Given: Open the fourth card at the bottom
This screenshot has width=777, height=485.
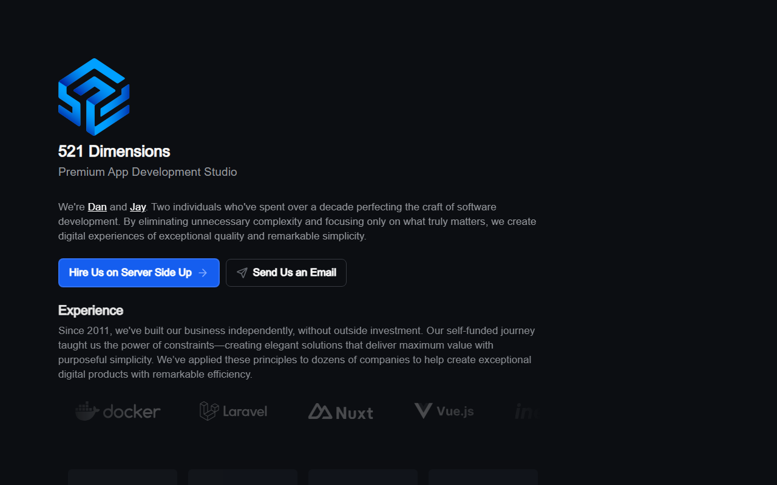Looking at the screenshot, I should click(x=483, y=477).
